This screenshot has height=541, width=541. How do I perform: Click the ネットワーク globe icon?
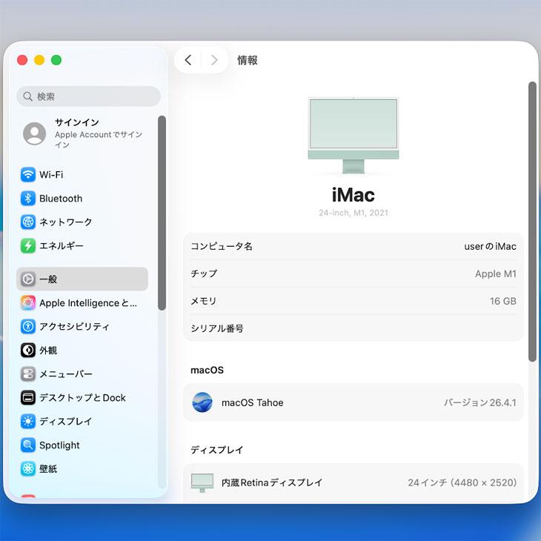click(28, 222)
